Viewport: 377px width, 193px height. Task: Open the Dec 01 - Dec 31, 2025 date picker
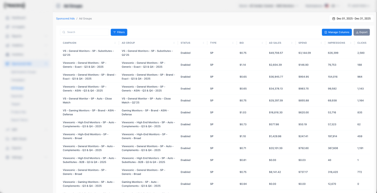351,18
